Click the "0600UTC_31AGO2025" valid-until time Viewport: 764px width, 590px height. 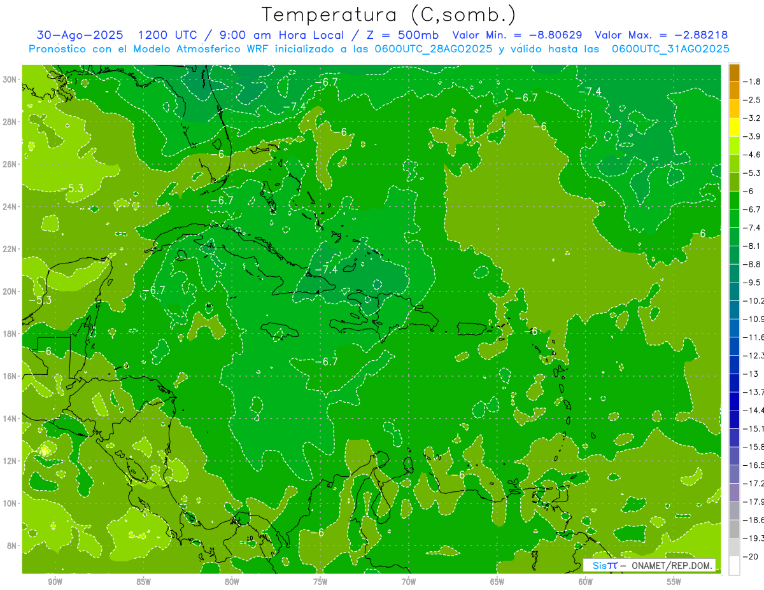[670, 49]
